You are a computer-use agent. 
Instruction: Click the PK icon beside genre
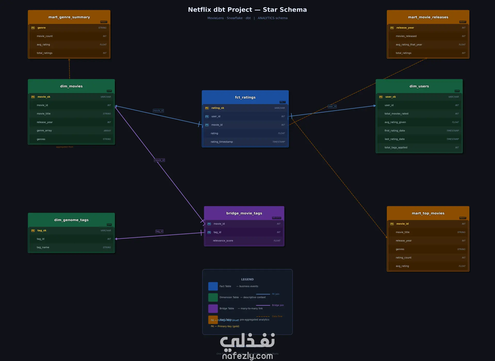(33, 28)
